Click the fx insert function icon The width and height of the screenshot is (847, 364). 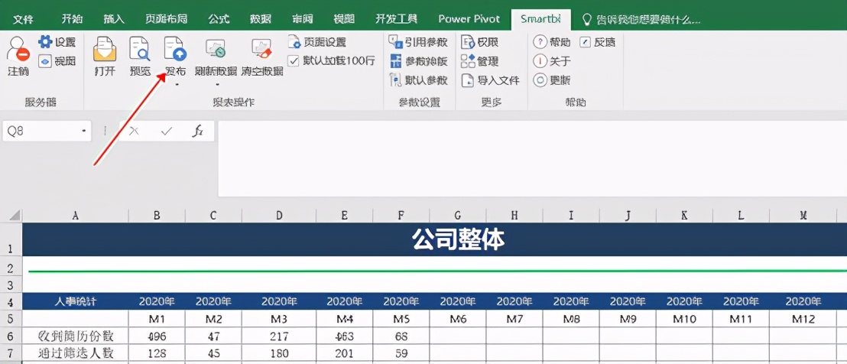pyautogui.click(x=198, y=131)
